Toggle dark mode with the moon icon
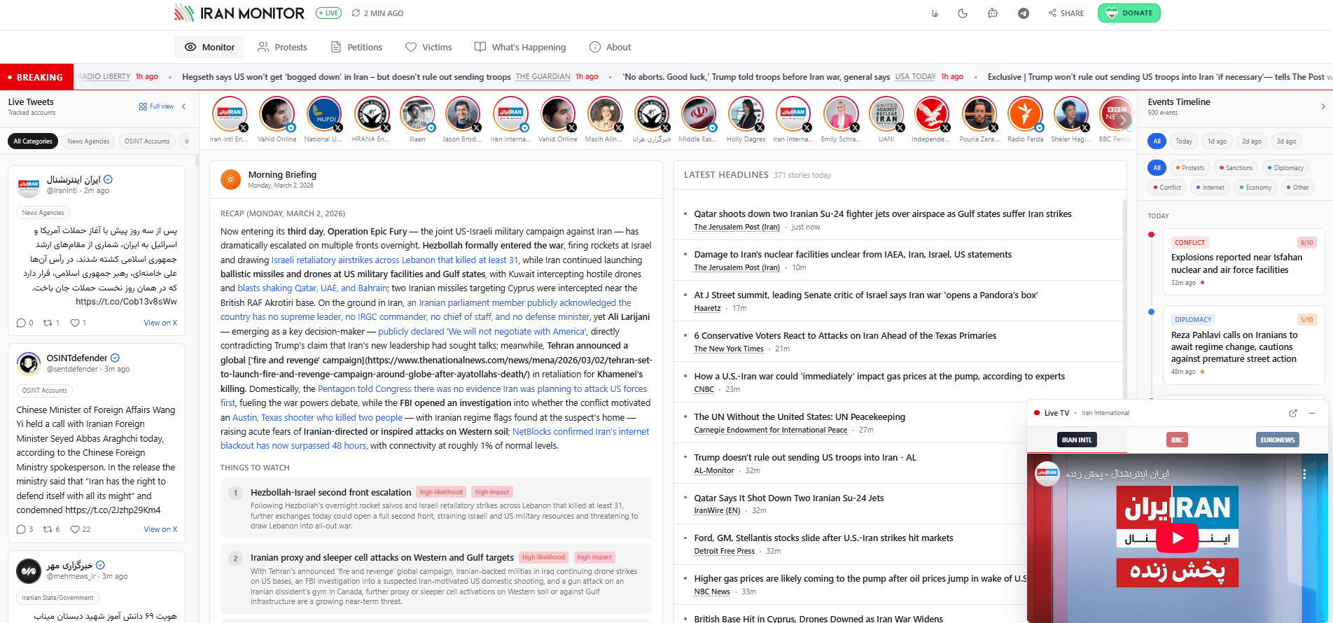This screenshot has height=623, width=1333. coord(963,13)
